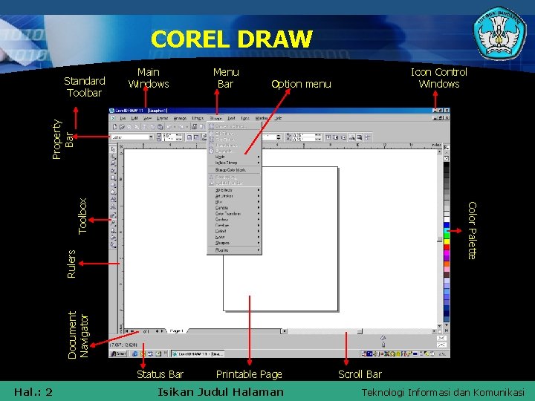This screenshot has width=535, height=401.
Task: Select the Ellipse tool in the toolbox
Action: pyautogui.click(x=113, y=185)
